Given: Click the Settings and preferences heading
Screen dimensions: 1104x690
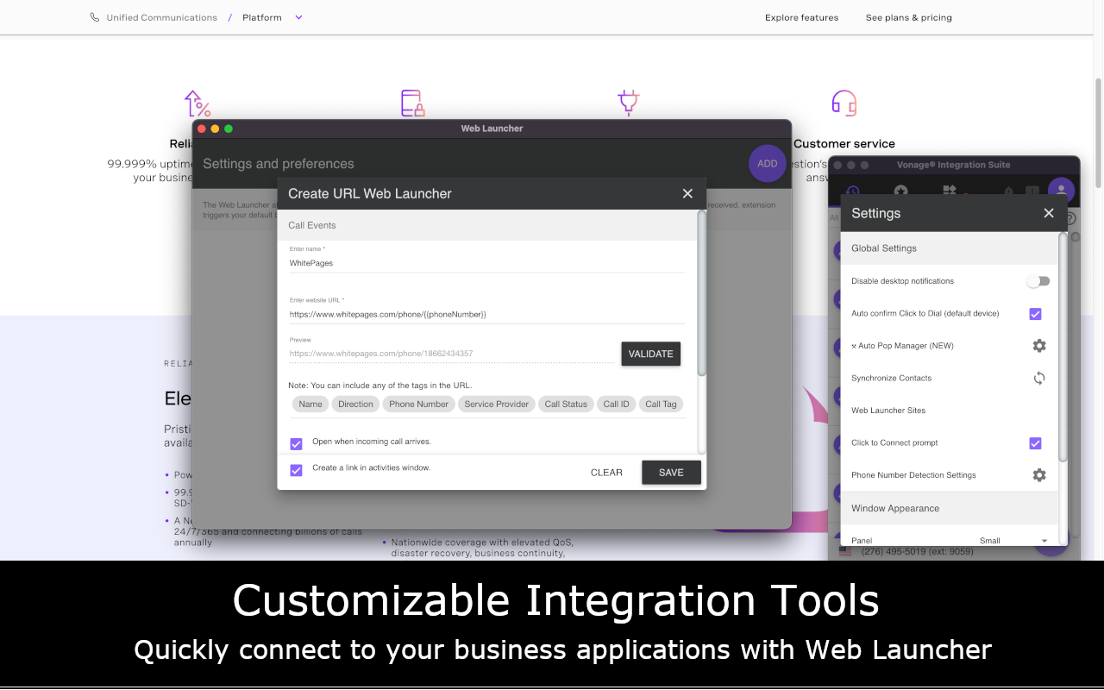Looking at the screenshot, I should click(x=279, y=164).
